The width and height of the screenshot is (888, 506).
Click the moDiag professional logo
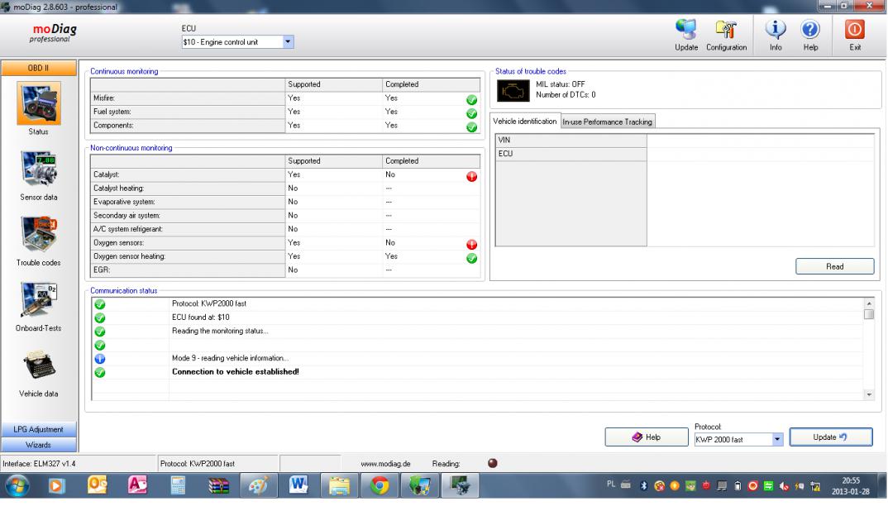click(53, 33)
